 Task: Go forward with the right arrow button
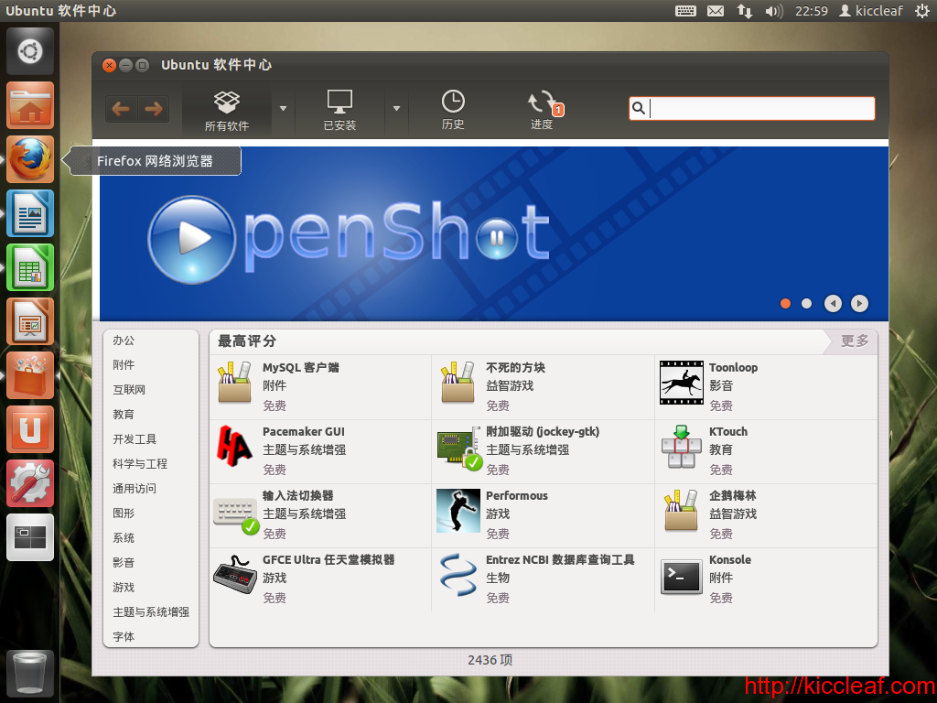click(x=154, y=109)
